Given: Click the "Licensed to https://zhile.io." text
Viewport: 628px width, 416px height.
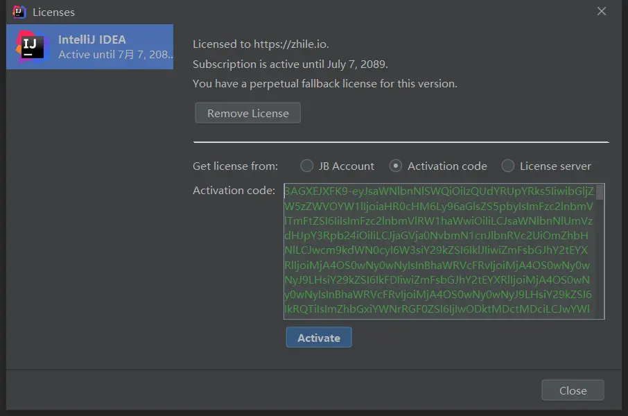Looking at the screenshot, I should tap(261, 44).
